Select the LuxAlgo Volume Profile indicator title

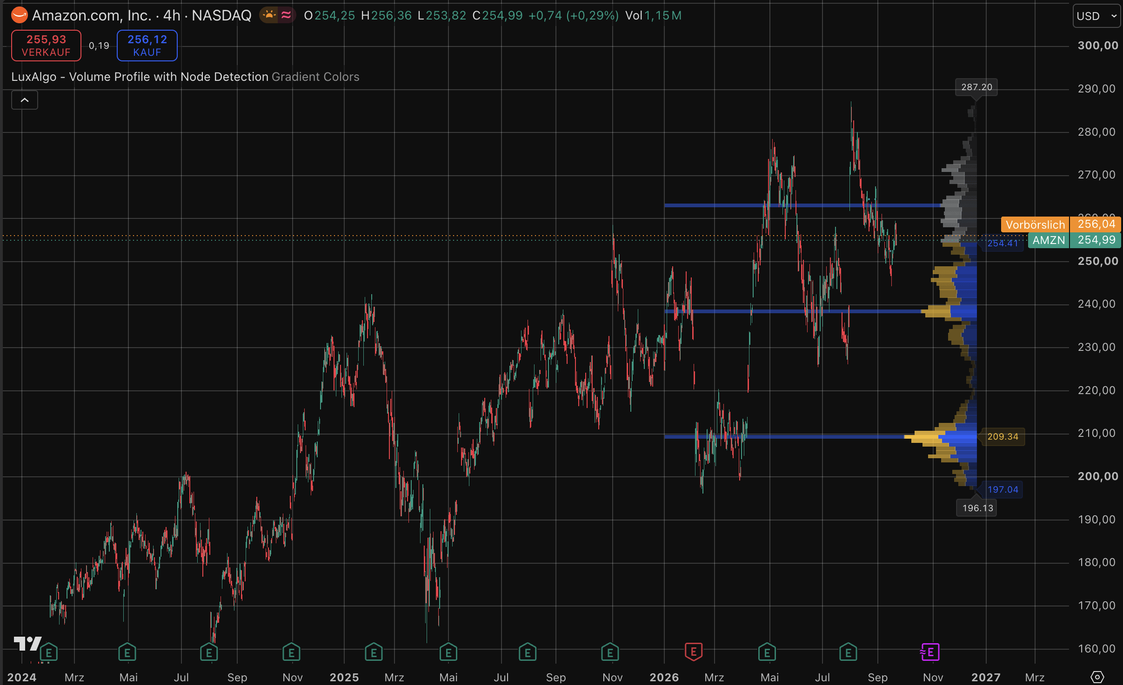click(x=140, y=77)
